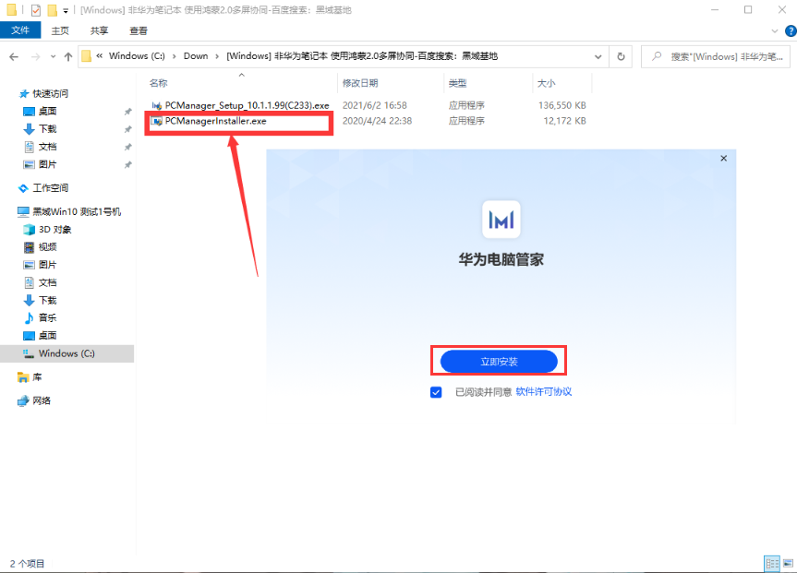
Task: Click the PCManager_Setup exe file icon
Action: tap(157, 106)
